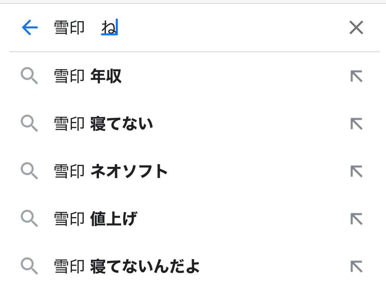Click the magnifier icon beside 雪印 寝てないんだよ
Screen dimensions: 386x300
click(29, 266)
